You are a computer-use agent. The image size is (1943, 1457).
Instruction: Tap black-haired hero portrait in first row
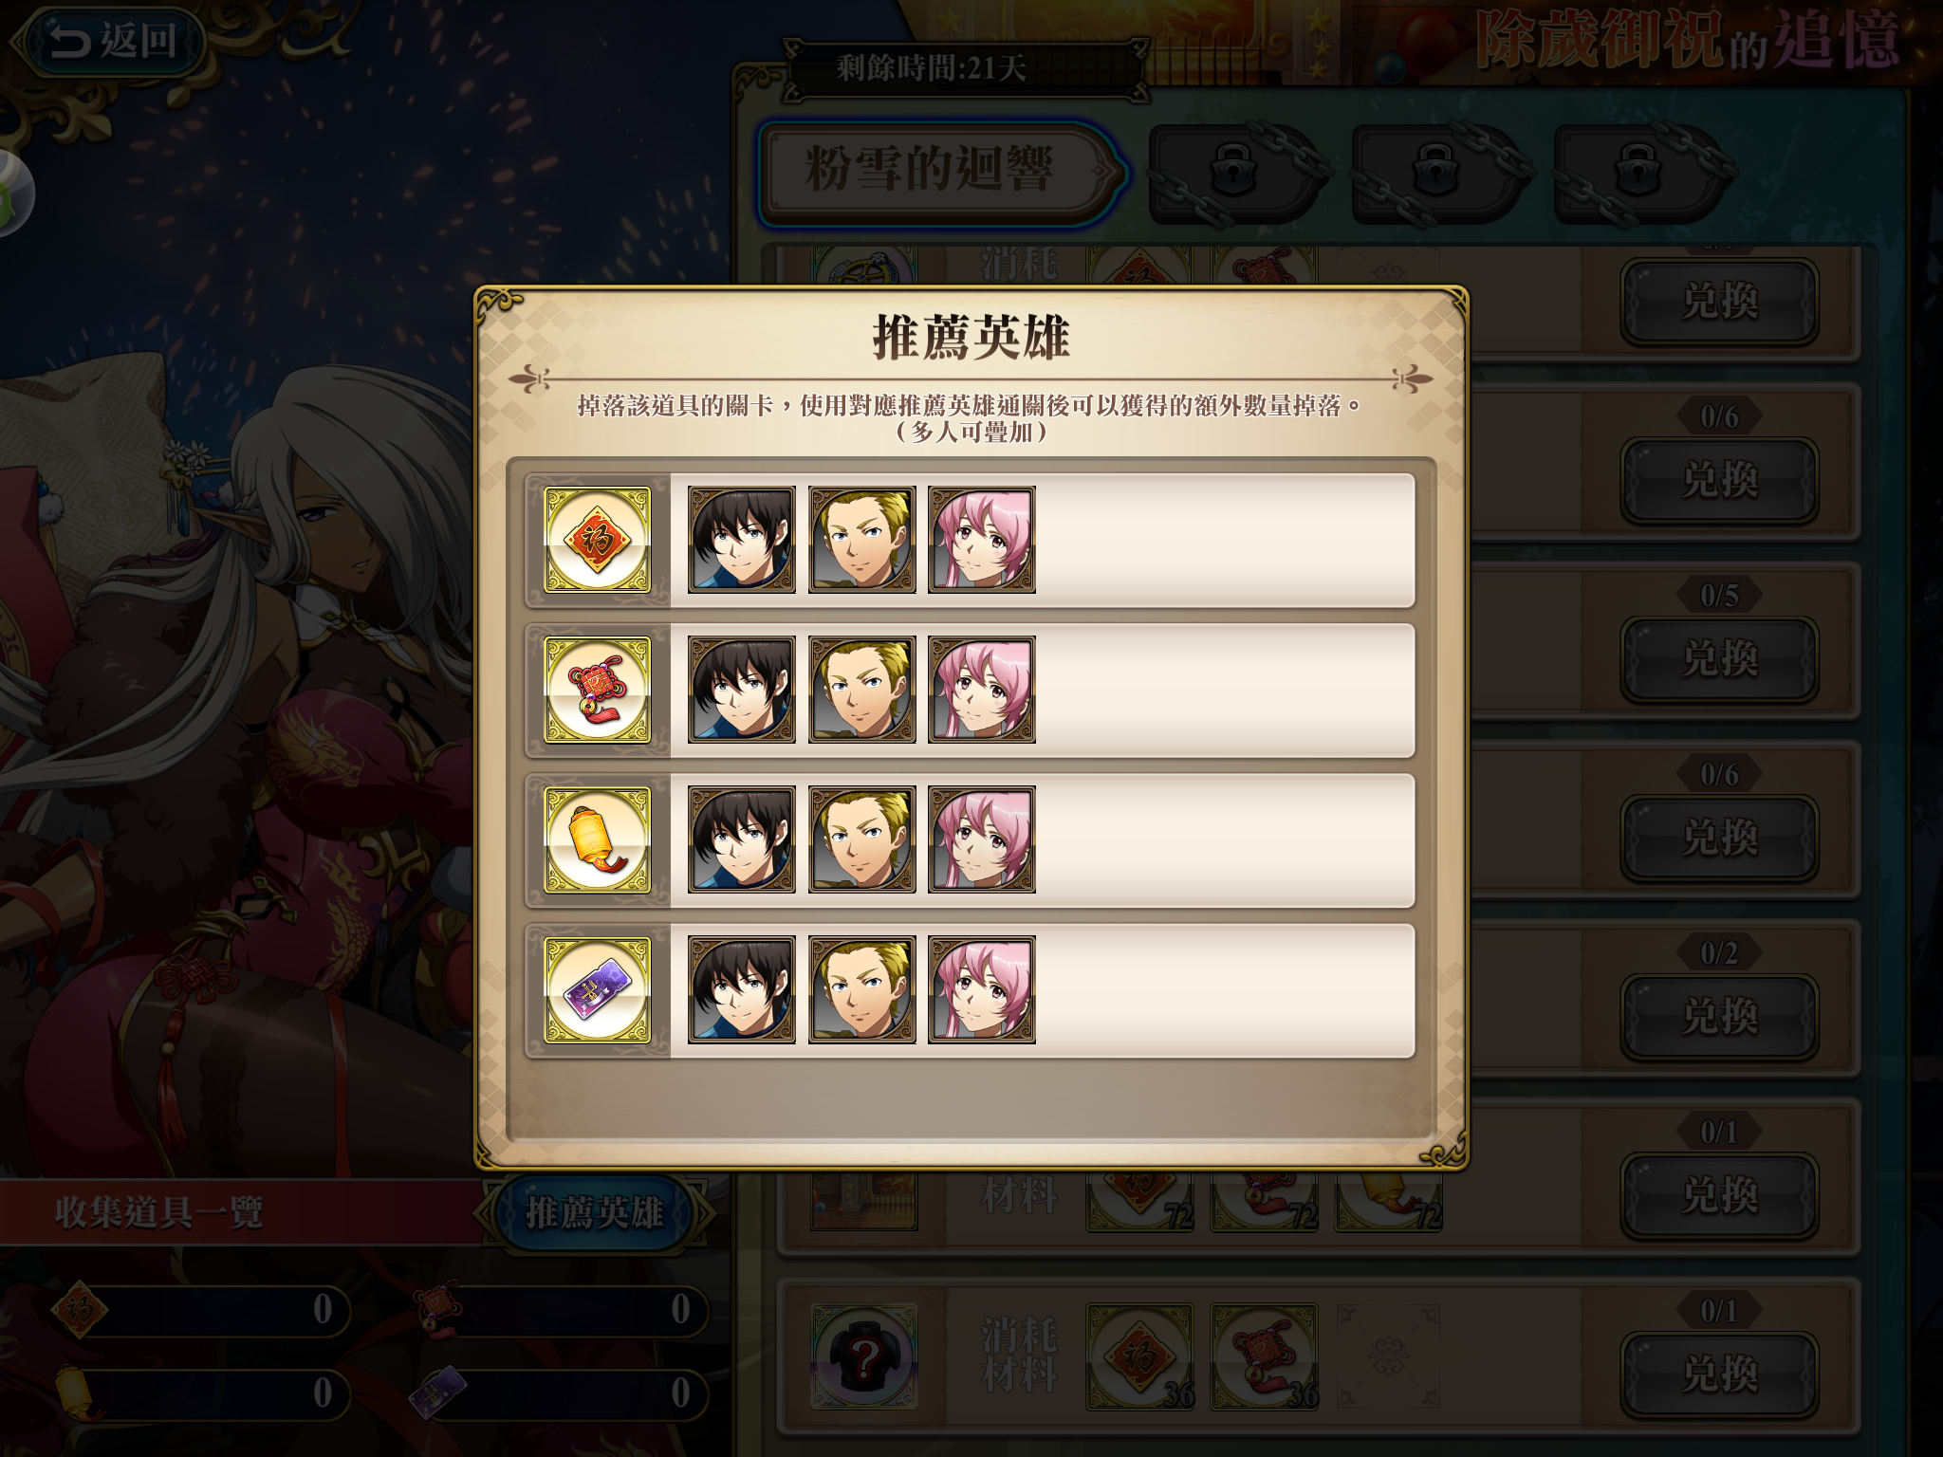(x=742, y=540)
